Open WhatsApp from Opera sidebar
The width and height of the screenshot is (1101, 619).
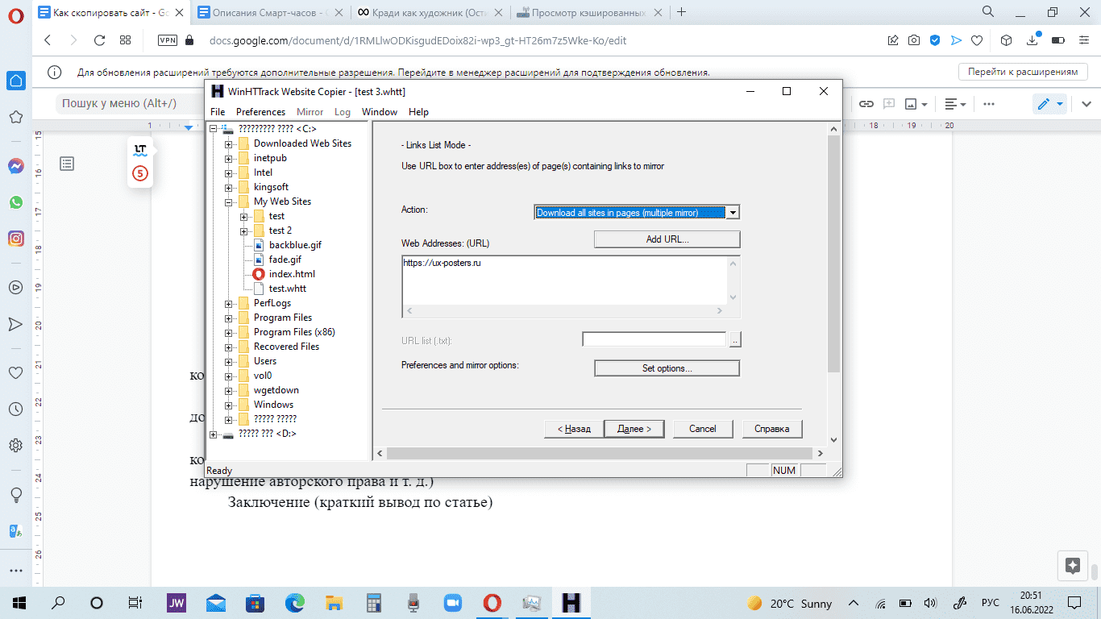(15, 202)
